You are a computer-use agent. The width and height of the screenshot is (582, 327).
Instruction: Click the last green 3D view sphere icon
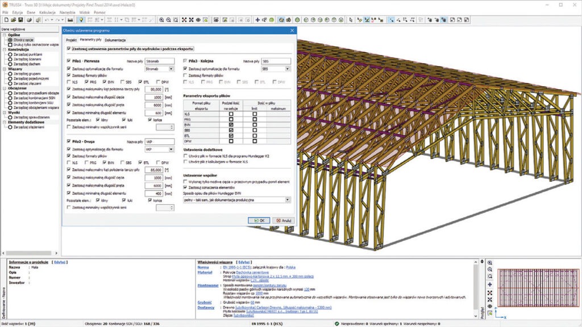(x=341, y=20)
